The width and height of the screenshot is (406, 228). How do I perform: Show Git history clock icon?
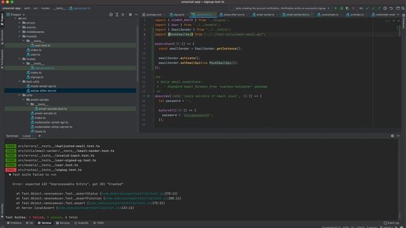[x=385, y=8]
